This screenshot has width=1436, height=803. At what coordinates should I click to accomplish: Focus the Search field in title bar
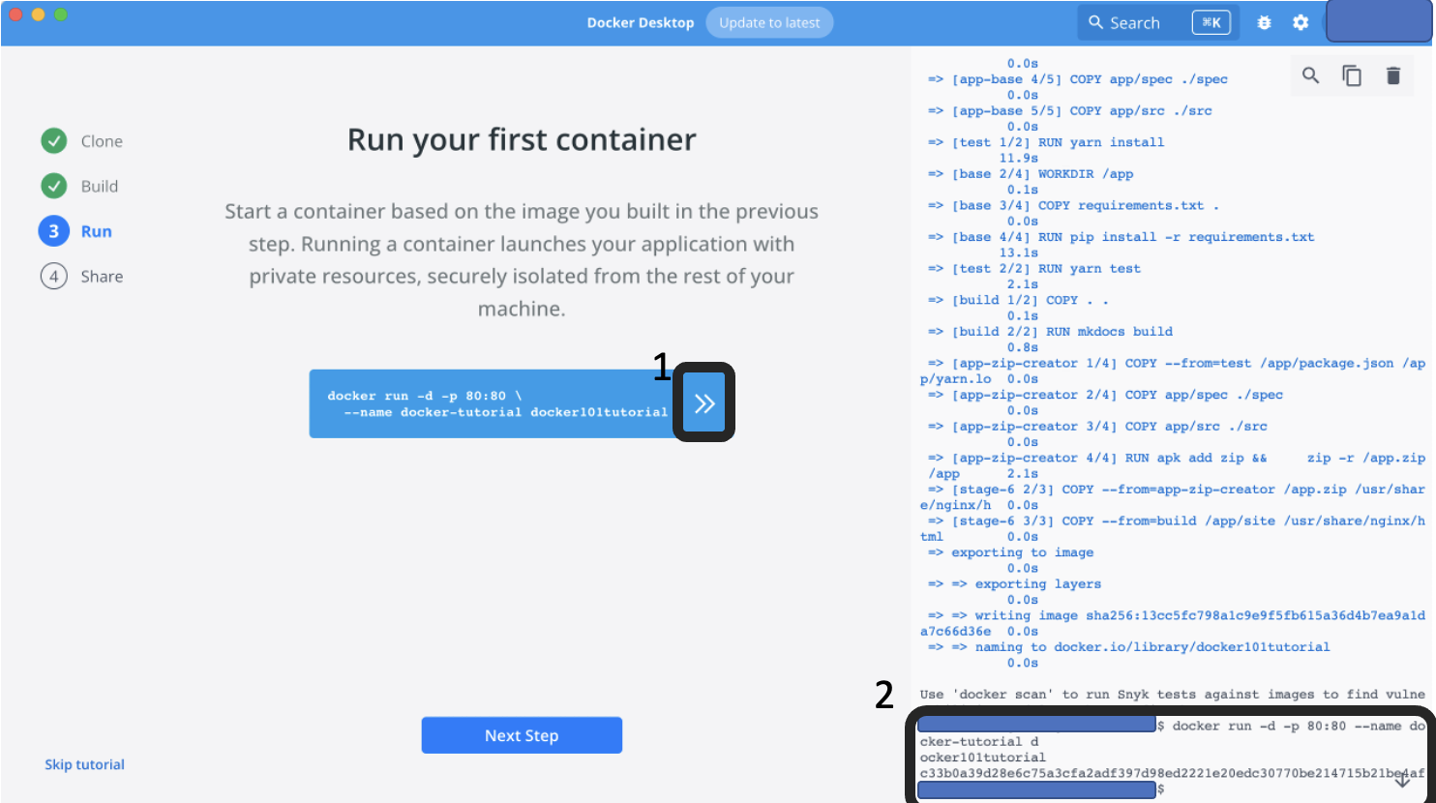click(1158, 22)
